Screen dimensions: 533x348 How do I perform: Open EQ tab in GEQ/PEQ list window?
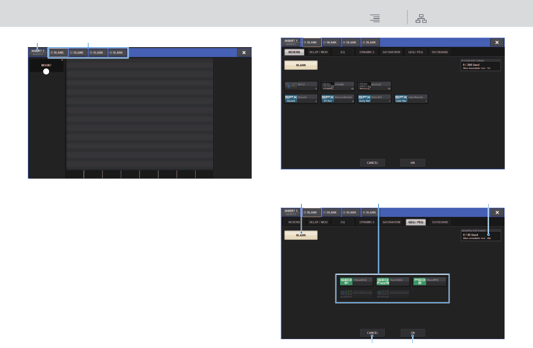[x=343, y=222]
